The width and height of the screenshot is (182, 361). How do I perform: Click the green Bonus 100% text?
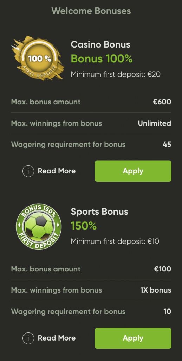102,59
